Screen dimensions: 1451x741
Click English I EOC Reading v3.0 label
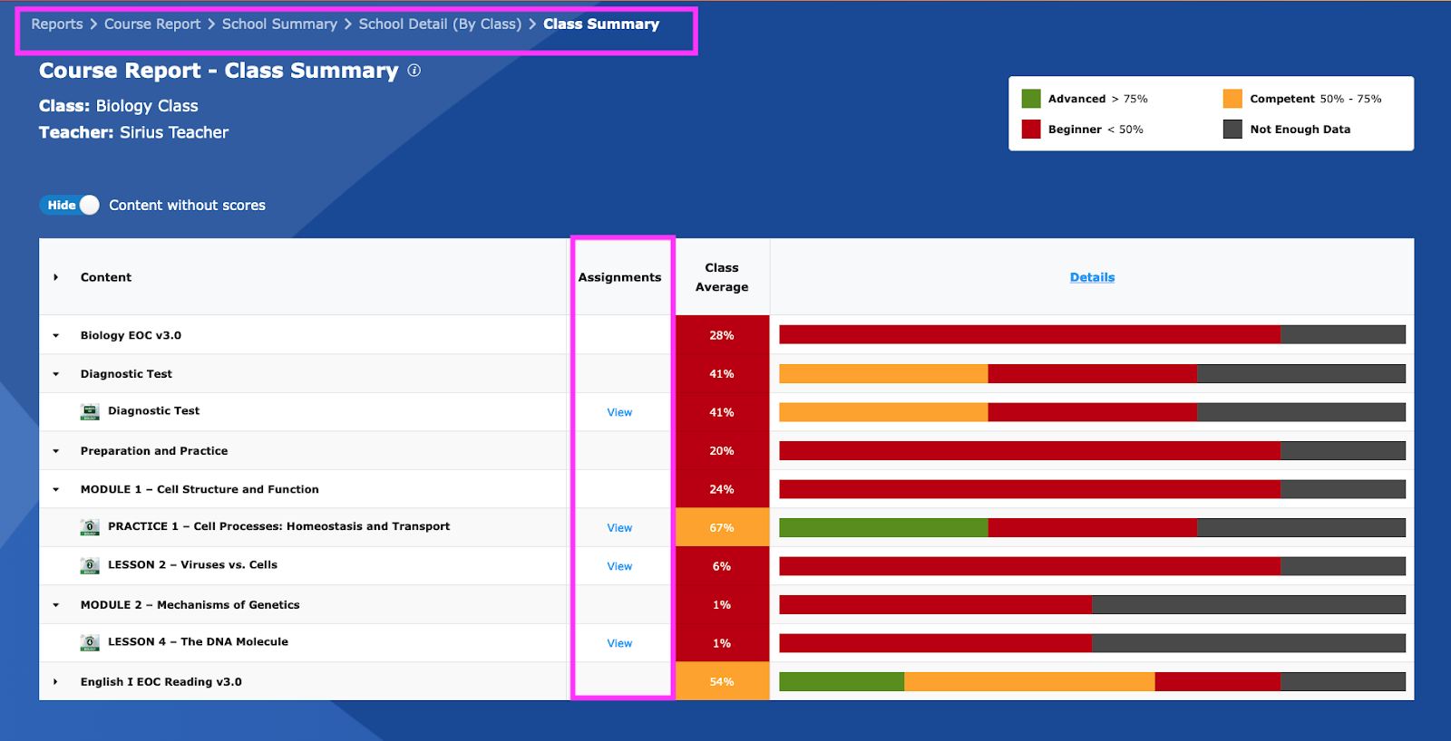point(161,682)
